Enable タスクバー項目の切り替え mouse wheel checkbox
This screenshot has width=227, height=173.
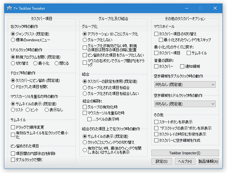(x=156, y=34)
